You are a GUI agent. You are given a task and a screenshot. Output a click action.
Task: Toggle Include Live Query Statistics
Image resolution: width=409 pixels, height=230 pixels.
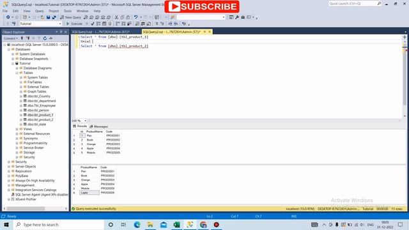123,24
